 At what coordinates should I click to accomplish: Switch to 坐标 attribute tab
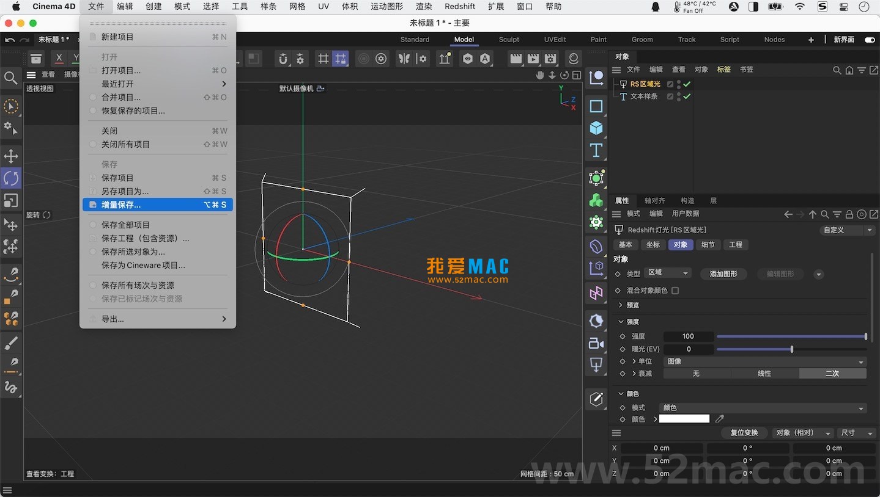click(653, 245)
